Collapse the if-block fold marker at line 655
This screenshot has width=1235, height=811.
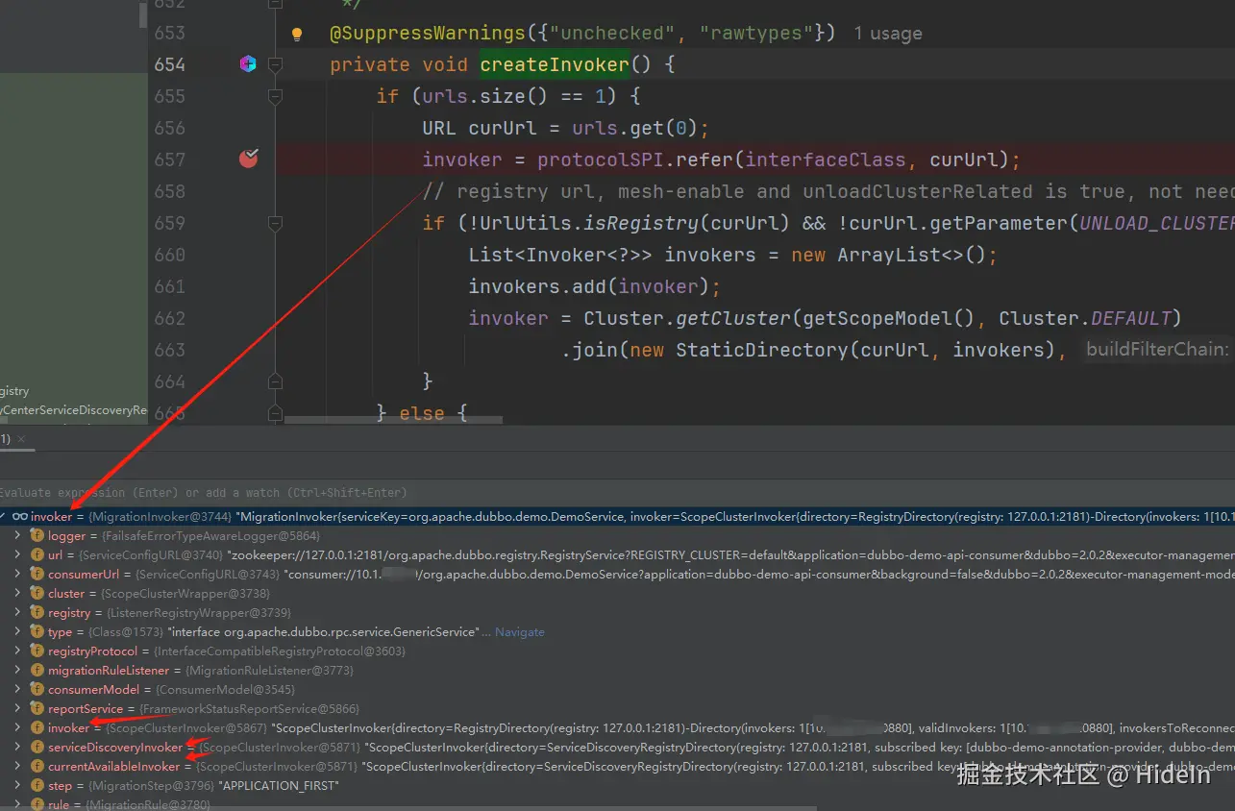point(275,96)
